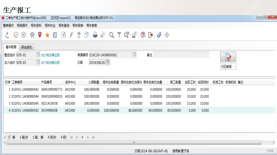Expand the Y:已审核 status dropdown
The image size is (277, 155).
pos(235,67)
